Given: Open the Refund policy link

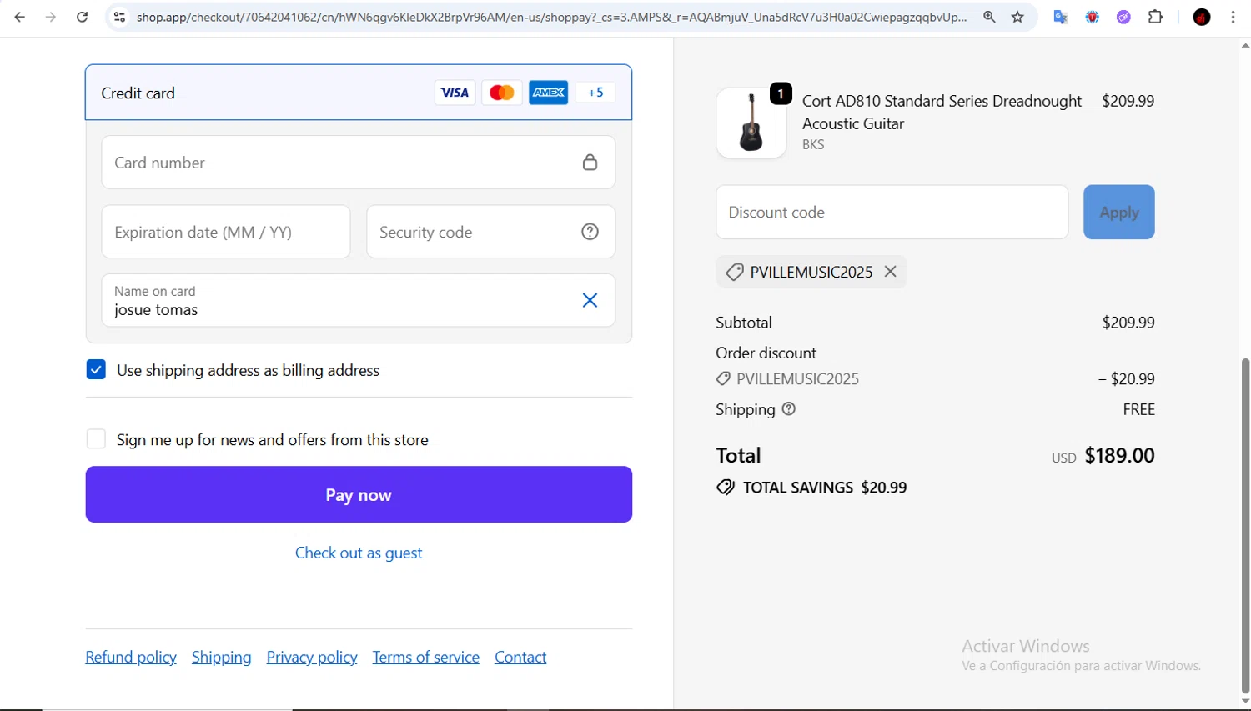Looking at the screenshot, I should [131, 657].
